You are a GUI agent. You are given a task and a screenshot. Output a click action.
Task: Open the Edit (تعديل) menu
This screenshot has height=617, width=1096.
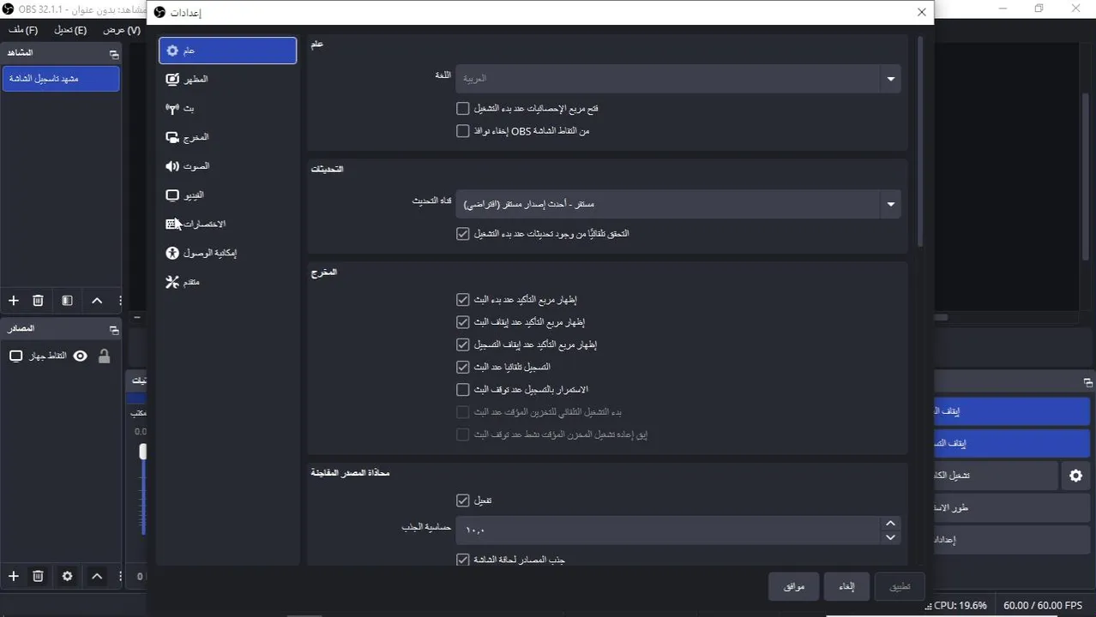click(x=70, y=30)
